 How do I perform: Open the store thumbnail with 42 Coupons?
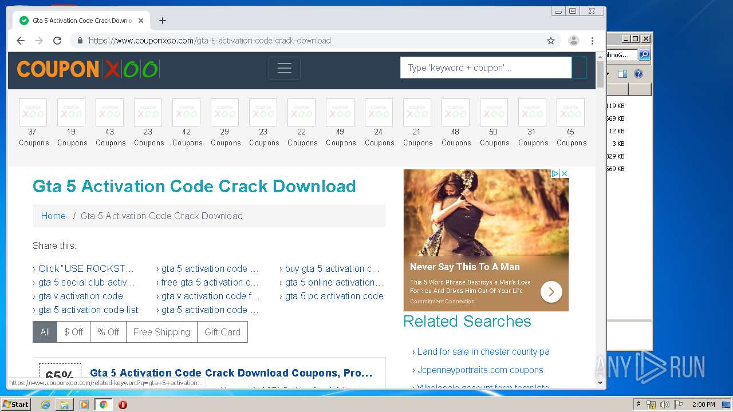187,112
